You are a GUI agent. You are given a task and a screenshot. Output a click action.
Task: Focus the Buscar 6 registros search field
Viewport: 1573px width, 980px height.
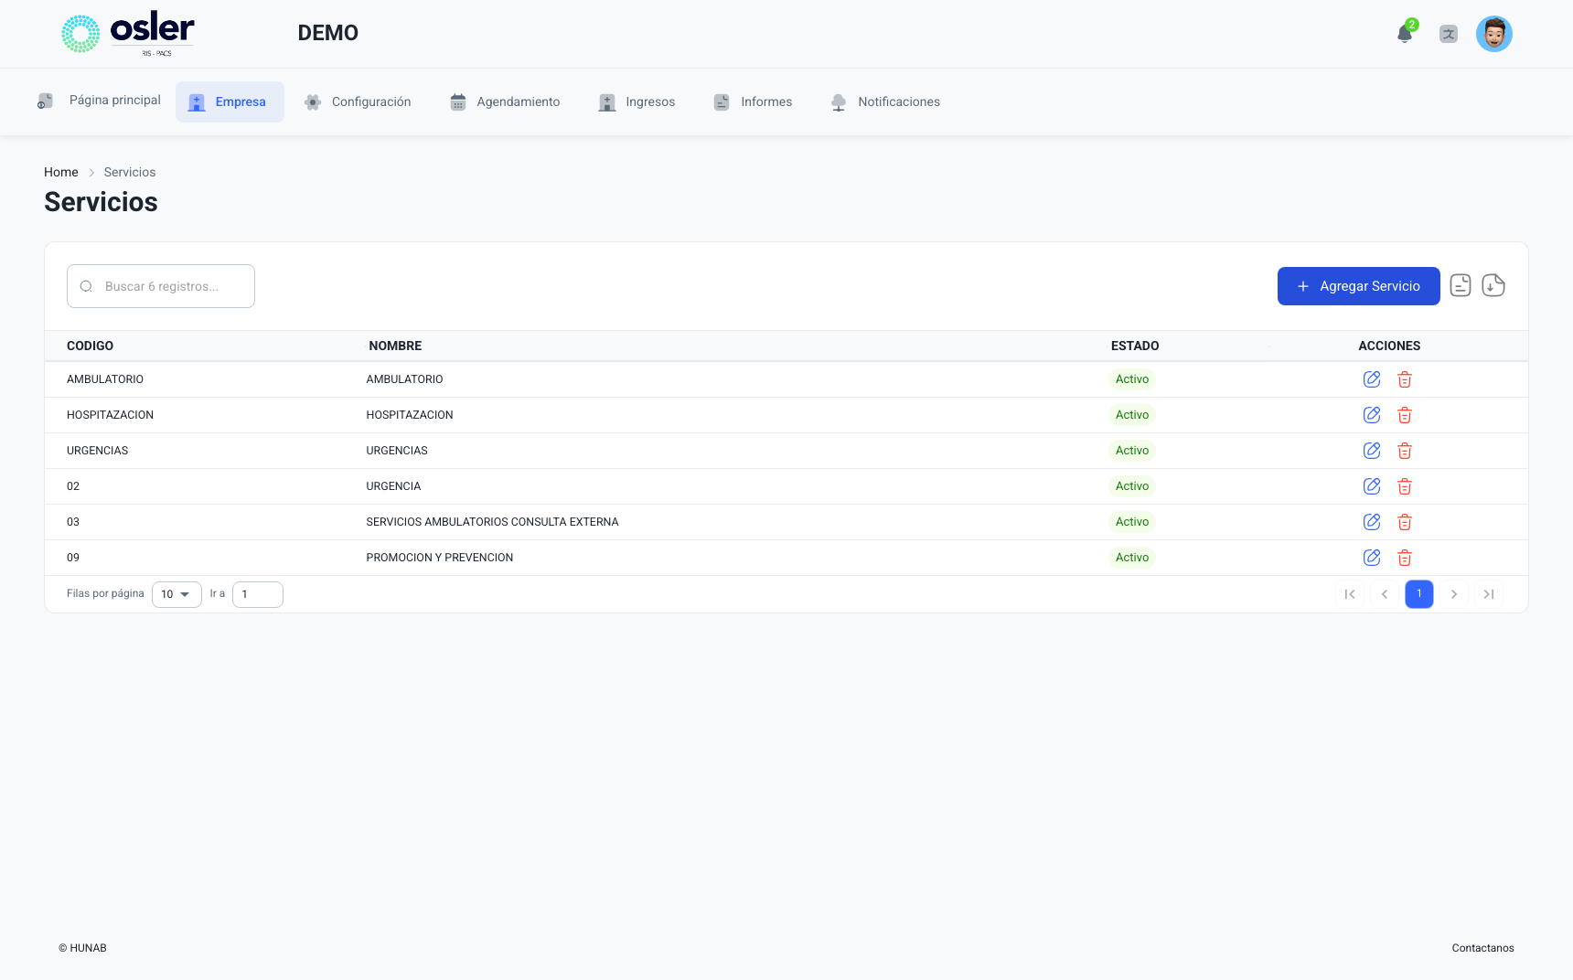[161, 286]
